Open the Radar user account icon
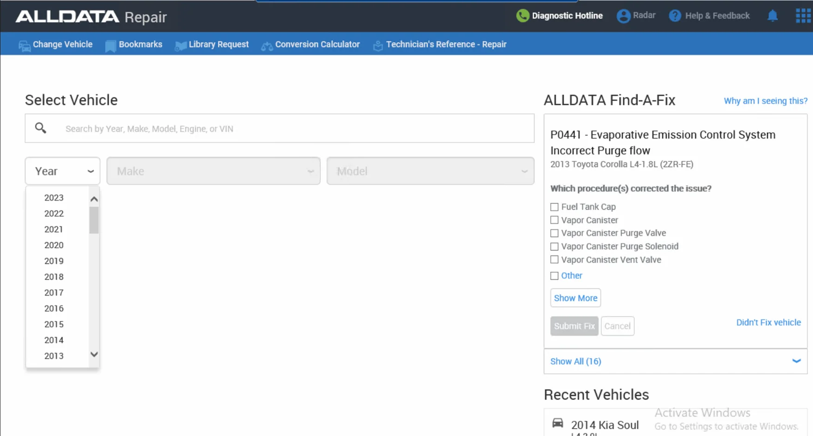Image resolution: width=813 pixels, height=436 pixels. (623, 16)
